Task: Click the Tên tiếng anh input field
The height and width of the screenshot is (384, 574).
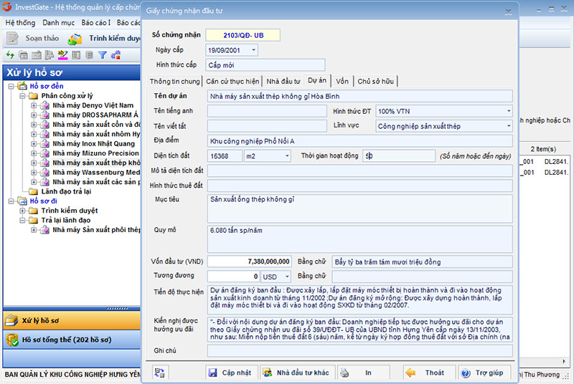Action: coord(267,111)
